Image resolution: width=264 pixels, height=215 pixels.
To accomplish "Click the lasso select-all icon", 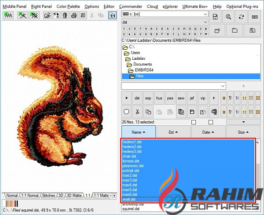I will click(x=126, y=112).
